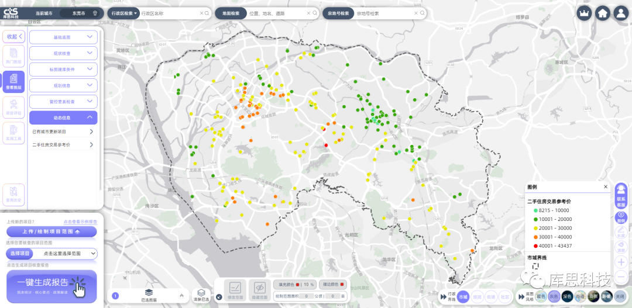
Task: Expand 已选图层 list with up chevrons
Action: (181, 296)
